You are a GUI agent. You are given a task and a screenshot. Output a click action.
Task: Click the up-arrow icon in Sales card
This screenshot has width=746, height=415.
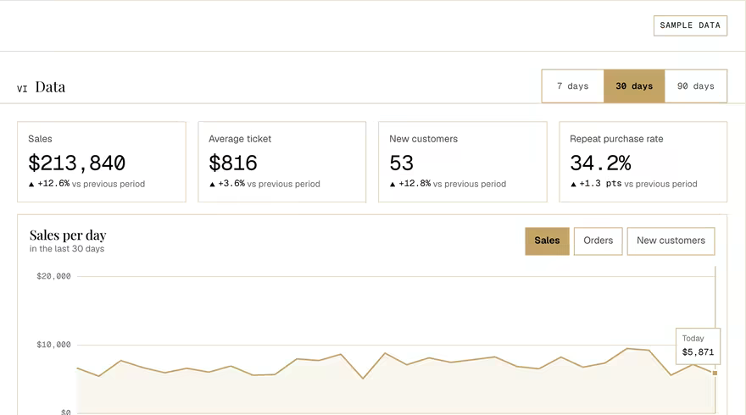(31, 185)
